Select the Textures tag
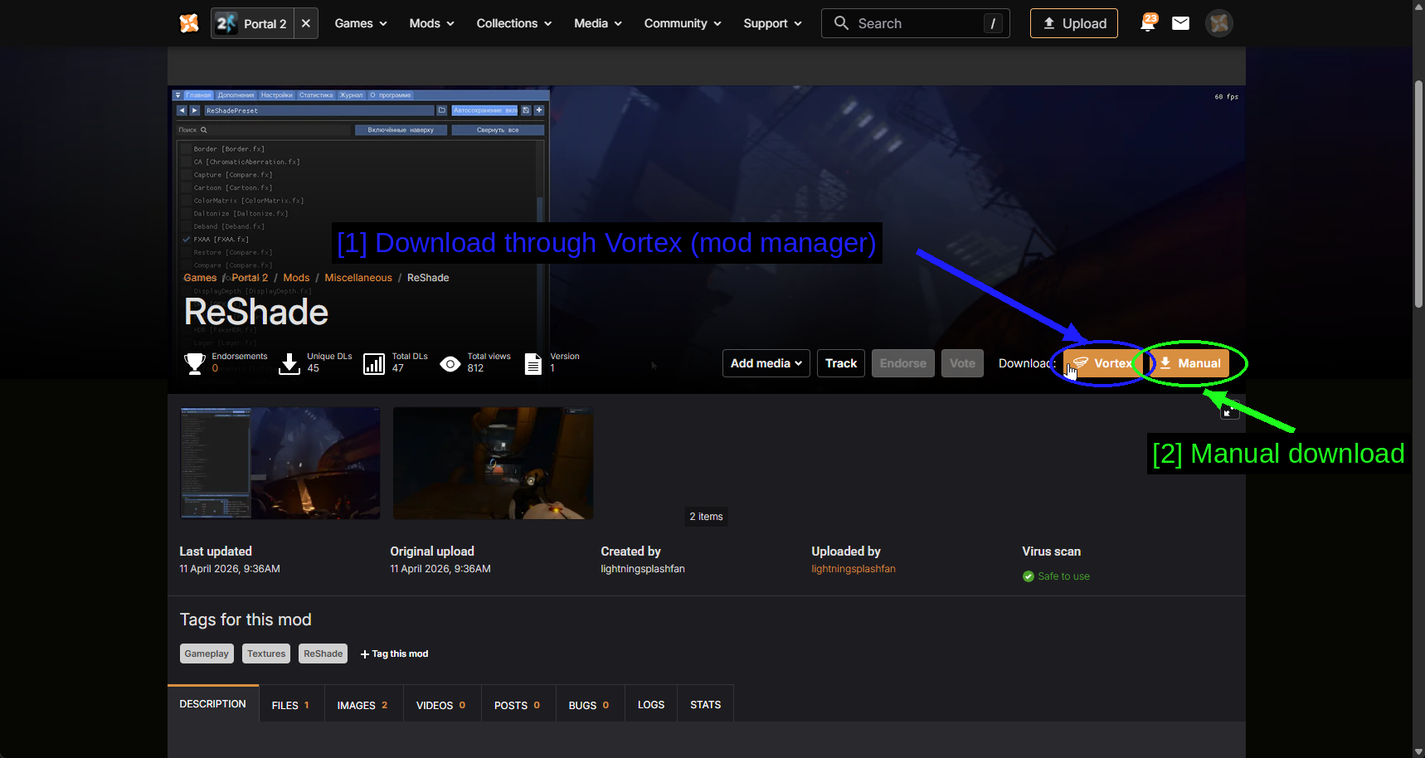1425x758 pixels. (x=266, y=654)
